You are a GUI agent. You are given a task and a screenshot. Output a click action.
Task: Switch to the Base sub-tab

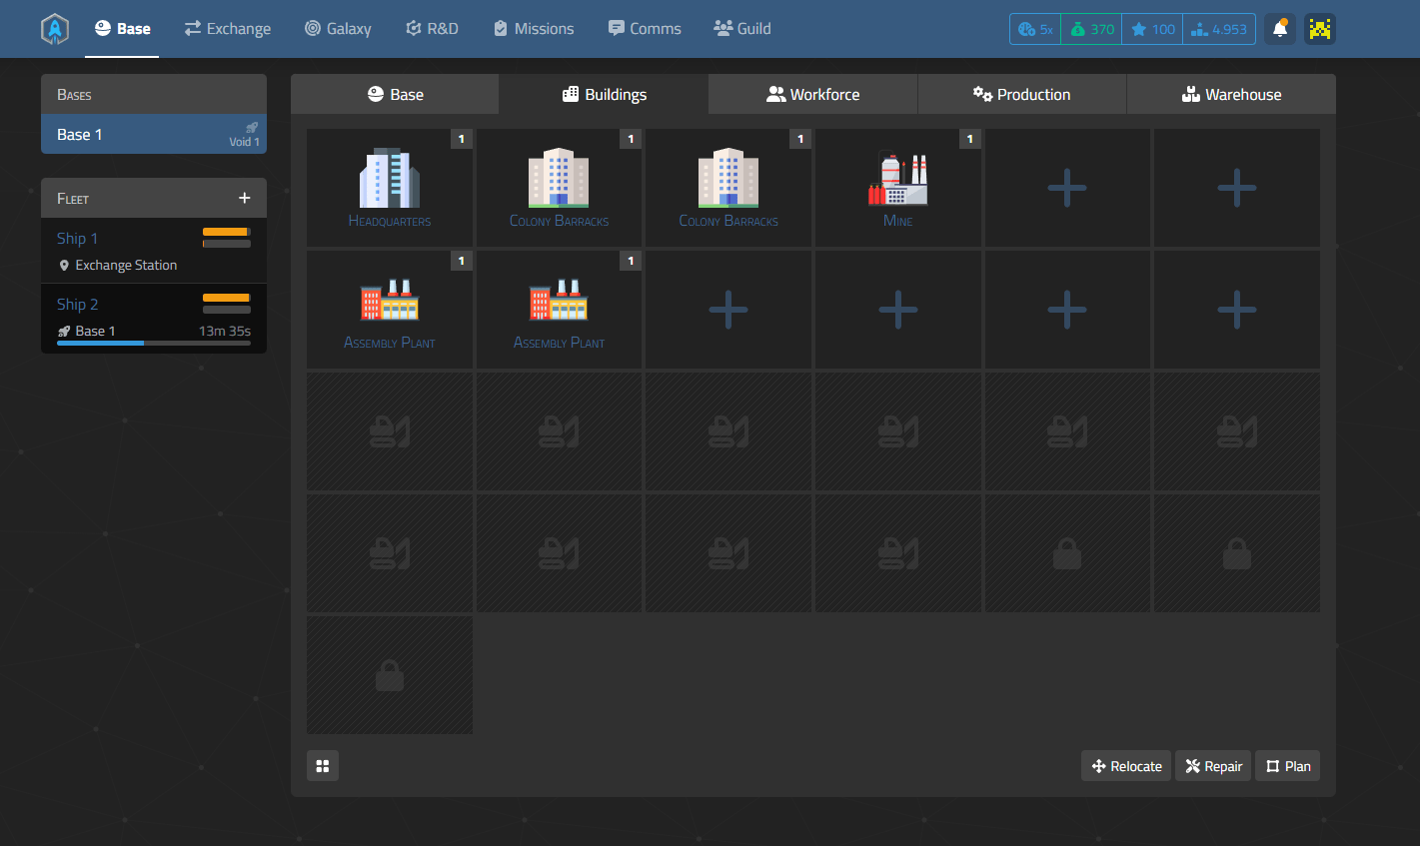395,94
